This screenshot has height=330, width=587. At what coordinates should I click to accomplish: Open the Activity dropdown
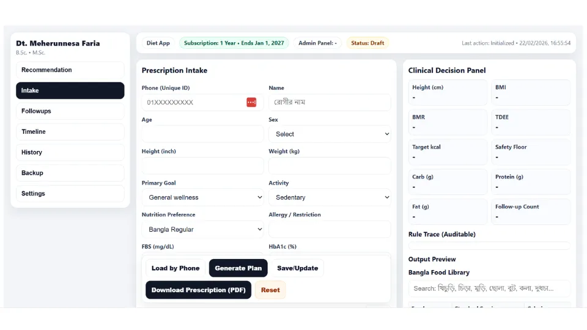330,197
